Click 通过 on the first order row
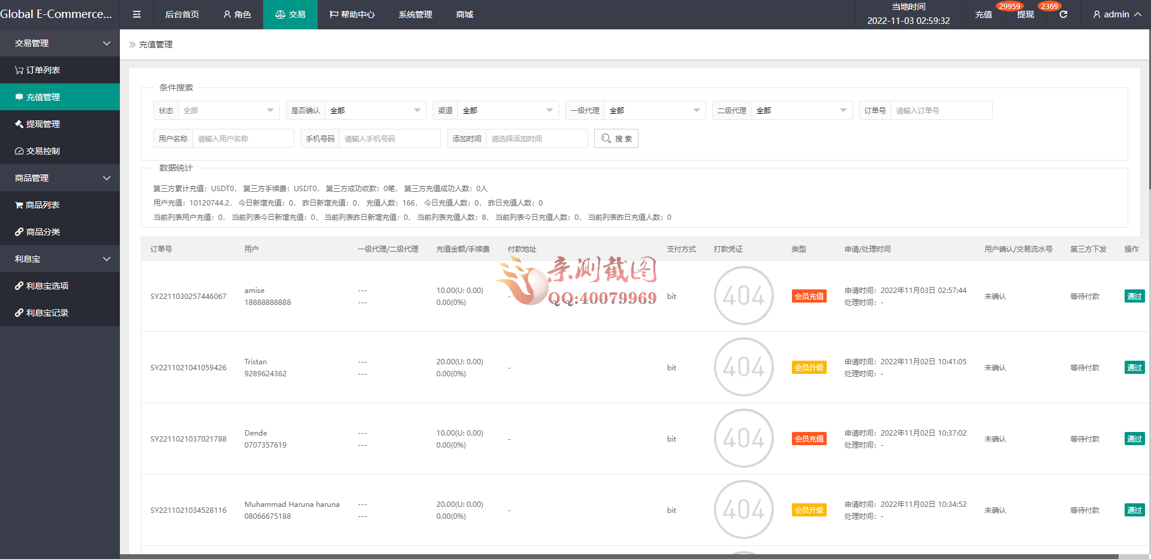 1134,296
